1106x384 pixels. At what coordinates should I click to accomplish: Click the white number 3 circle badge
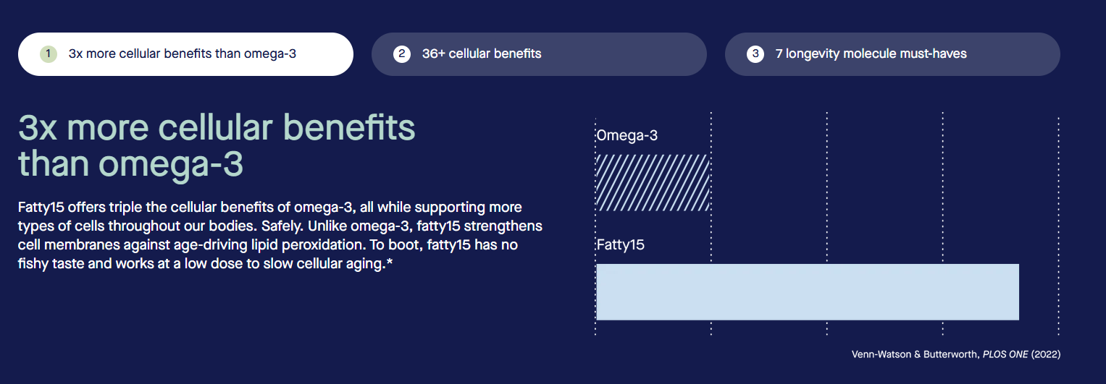tap(755, 54)
